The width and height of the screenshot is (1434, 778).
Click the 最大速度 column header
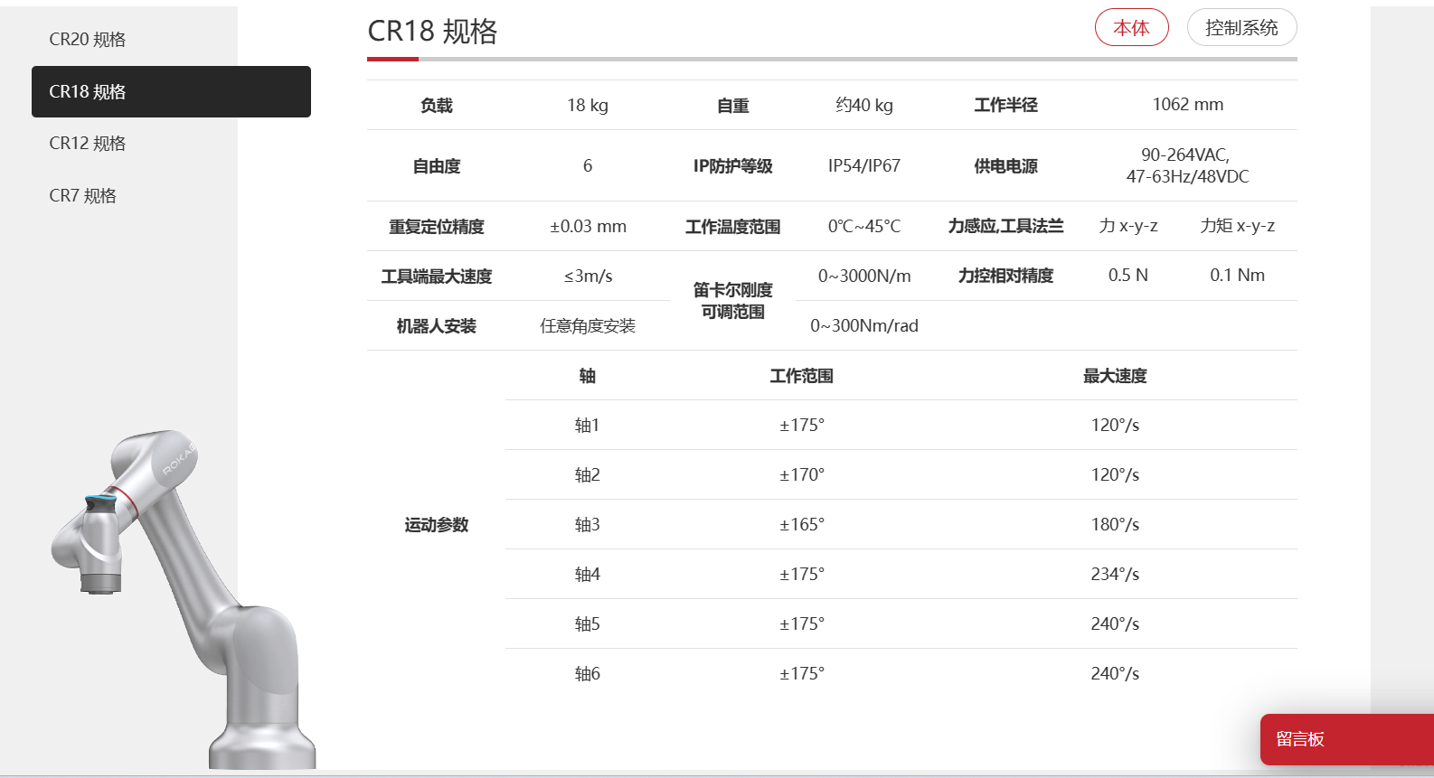(x=1116, y=376)
